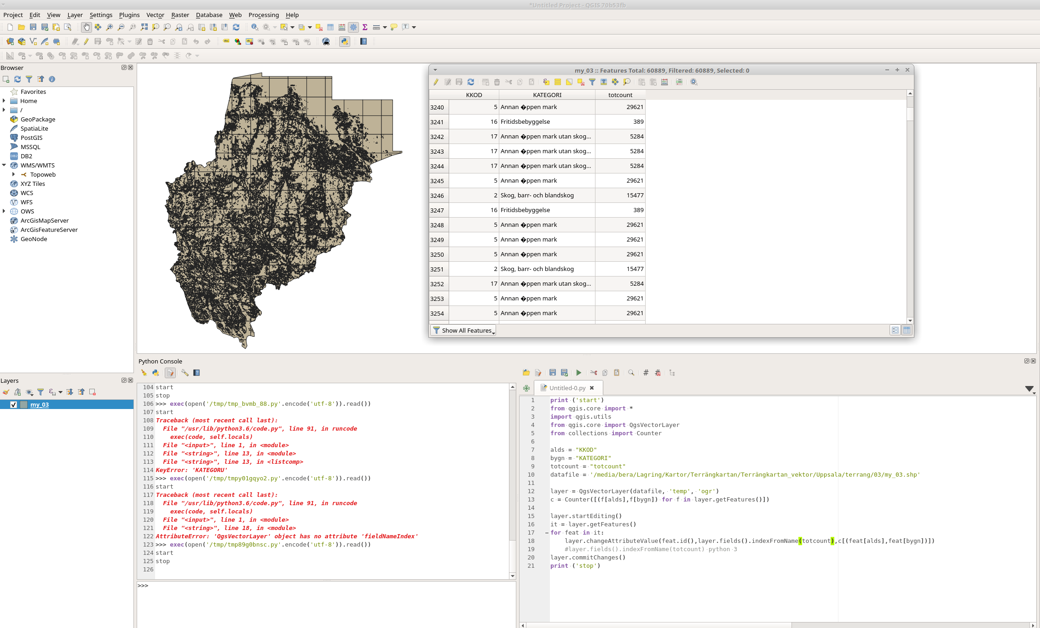This screenshot has width=1040, height=628.
Task: Select all features in attribute table
Action: 558,82
